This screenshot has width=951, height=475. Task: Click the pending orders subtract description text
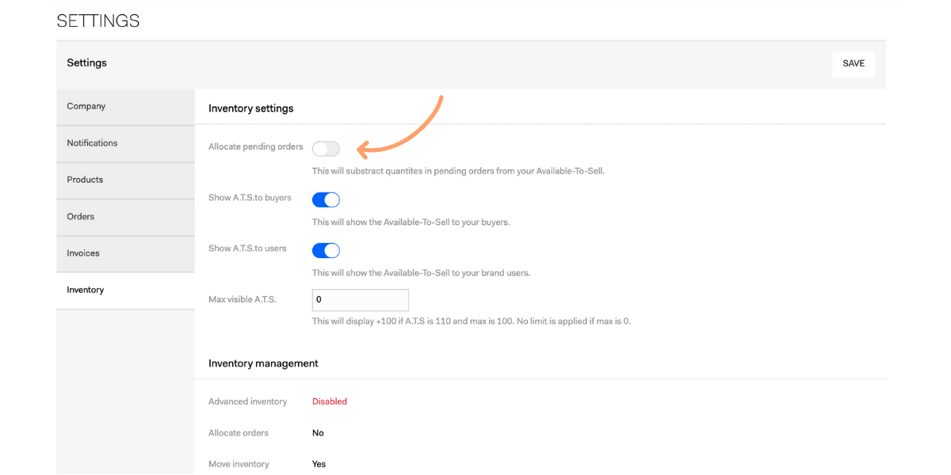(458, 171)
